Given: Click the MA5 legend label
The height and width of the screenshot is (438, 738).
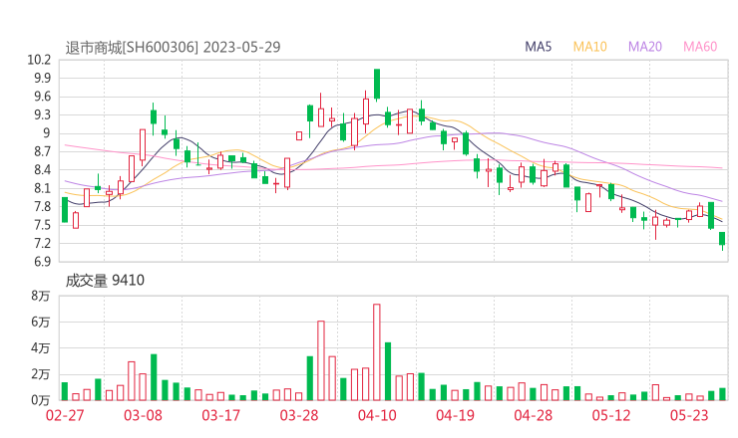Looking at the screenshot, I should tap(538, 47).
